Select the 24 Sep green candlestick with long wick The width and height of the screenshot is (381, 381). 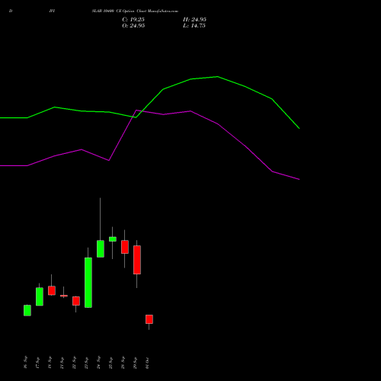coord(101,248)
